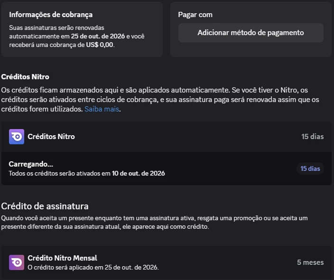The height and width of the screenshot is (280, 334).
Task: Click the Pagar com heading
Action: tap(195, 15)
